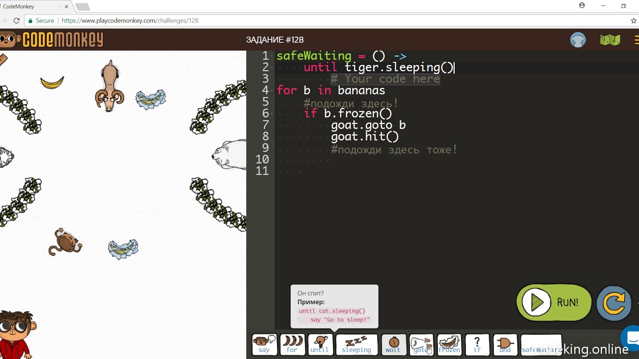Click the CodeMonkey browser tab

click(x=35, y=6)
